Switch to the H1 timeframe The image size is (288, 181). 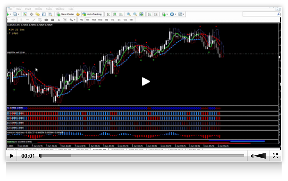point(107,20)
